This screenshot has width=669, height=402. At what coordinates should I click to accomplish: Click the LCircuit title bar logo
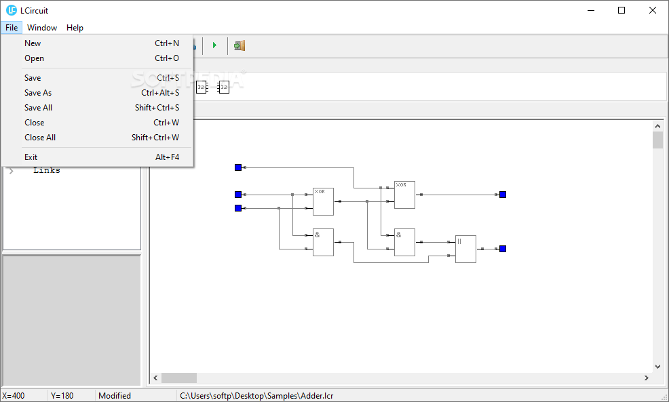pyautogui.click(x=12, y=10)
